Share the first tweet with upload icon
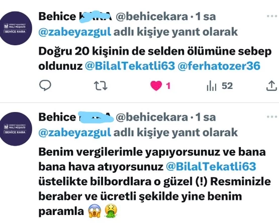This screenshot has height=223, width=279. (x=271, y=86)
